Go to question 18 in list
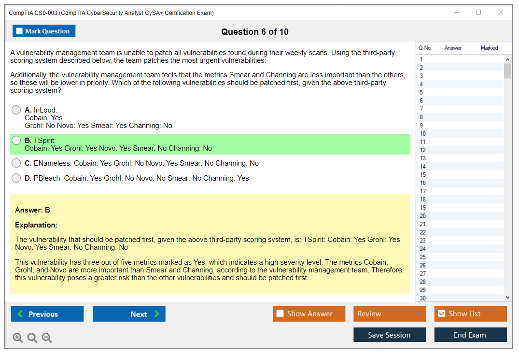This screenshot has width=519, height=355. coord(423,199)
